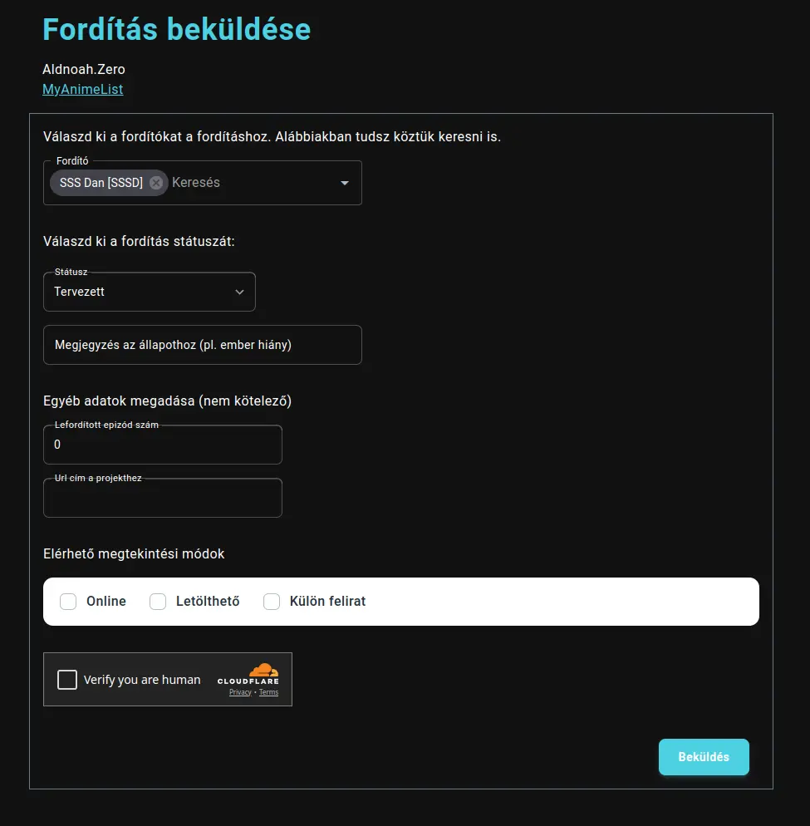This screenshot has height=826, width=810.
Task: Open Cloudflare's Terms page
Action: pyautogui.click(x=268, y=692)
